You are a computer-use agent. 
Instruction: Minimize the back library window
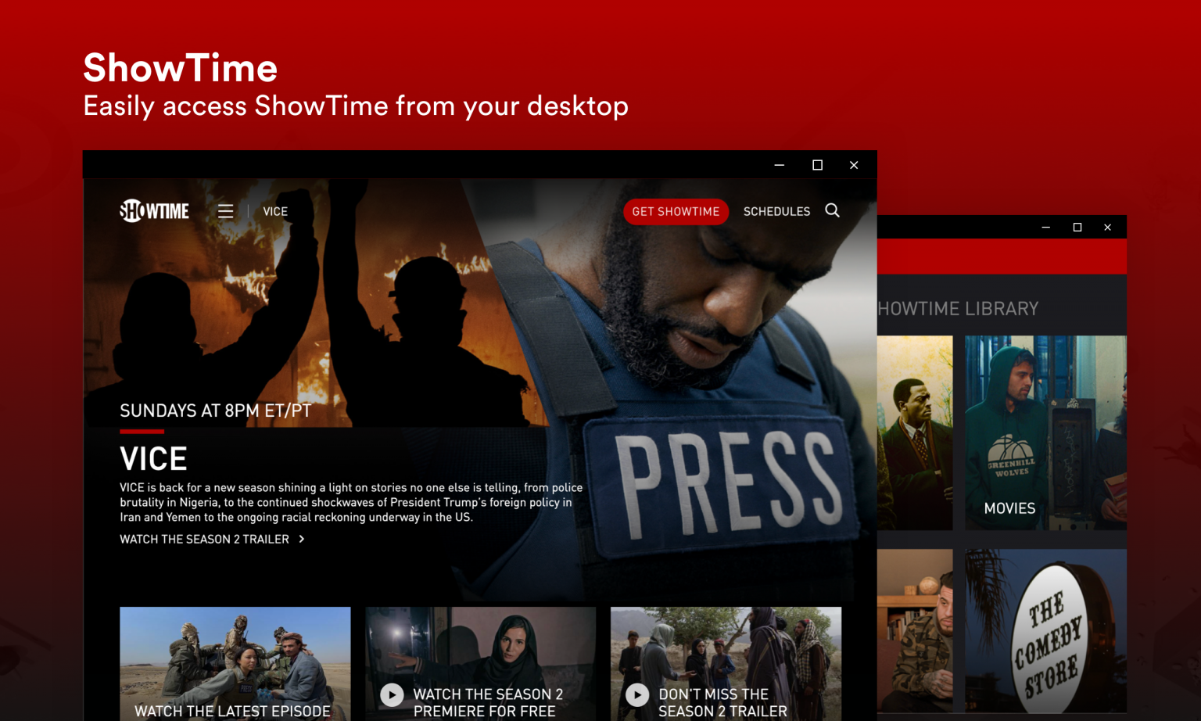1045,228
